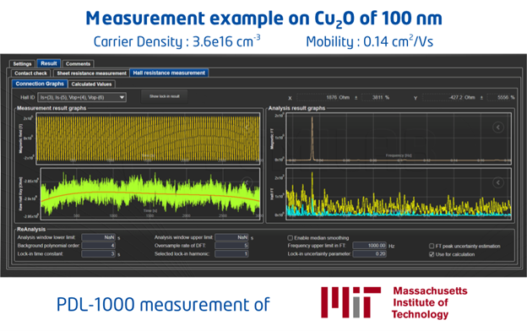
Task: Click the Magnetic FT spectrum graph
Action: (399, 138)
